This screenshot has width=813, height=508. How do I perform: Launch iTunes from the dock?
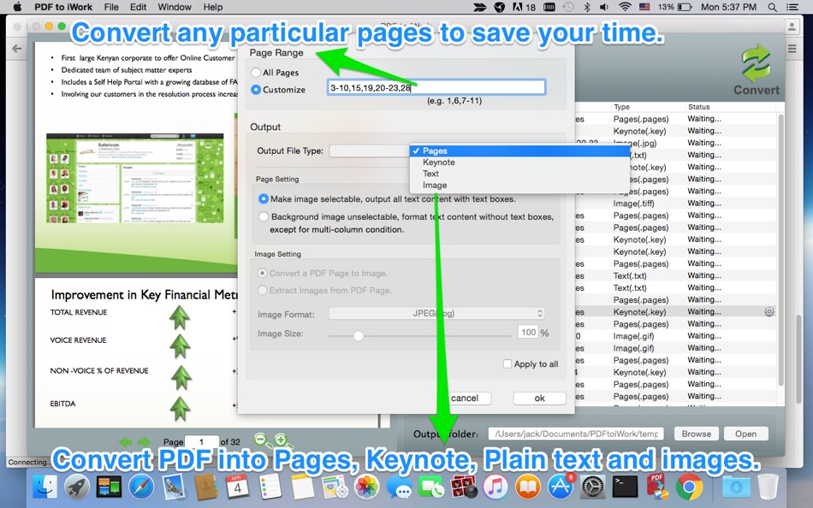click(496, 487)
